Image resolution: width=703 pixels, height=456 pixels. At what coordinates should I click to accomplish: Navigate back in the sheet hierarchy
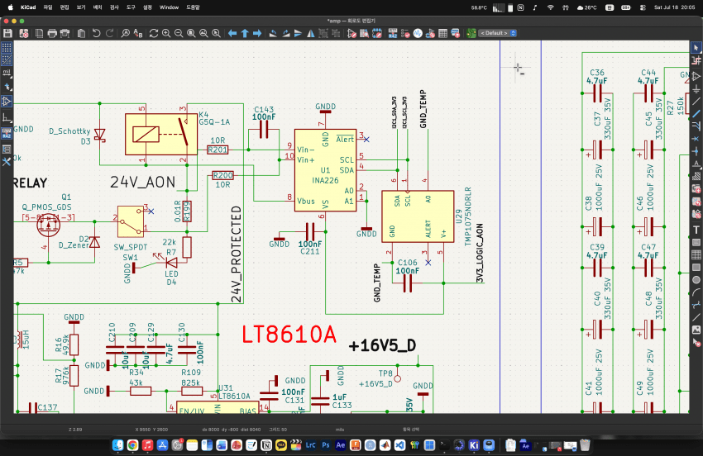click(x=232, y=33)
